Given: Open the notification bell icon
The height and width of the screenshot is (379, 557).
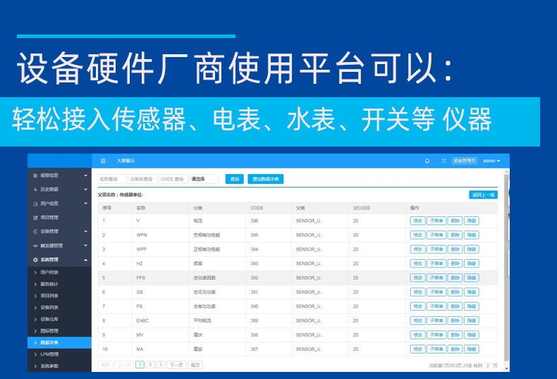Looking at the screenshot, I should click(x=427, y=161).
